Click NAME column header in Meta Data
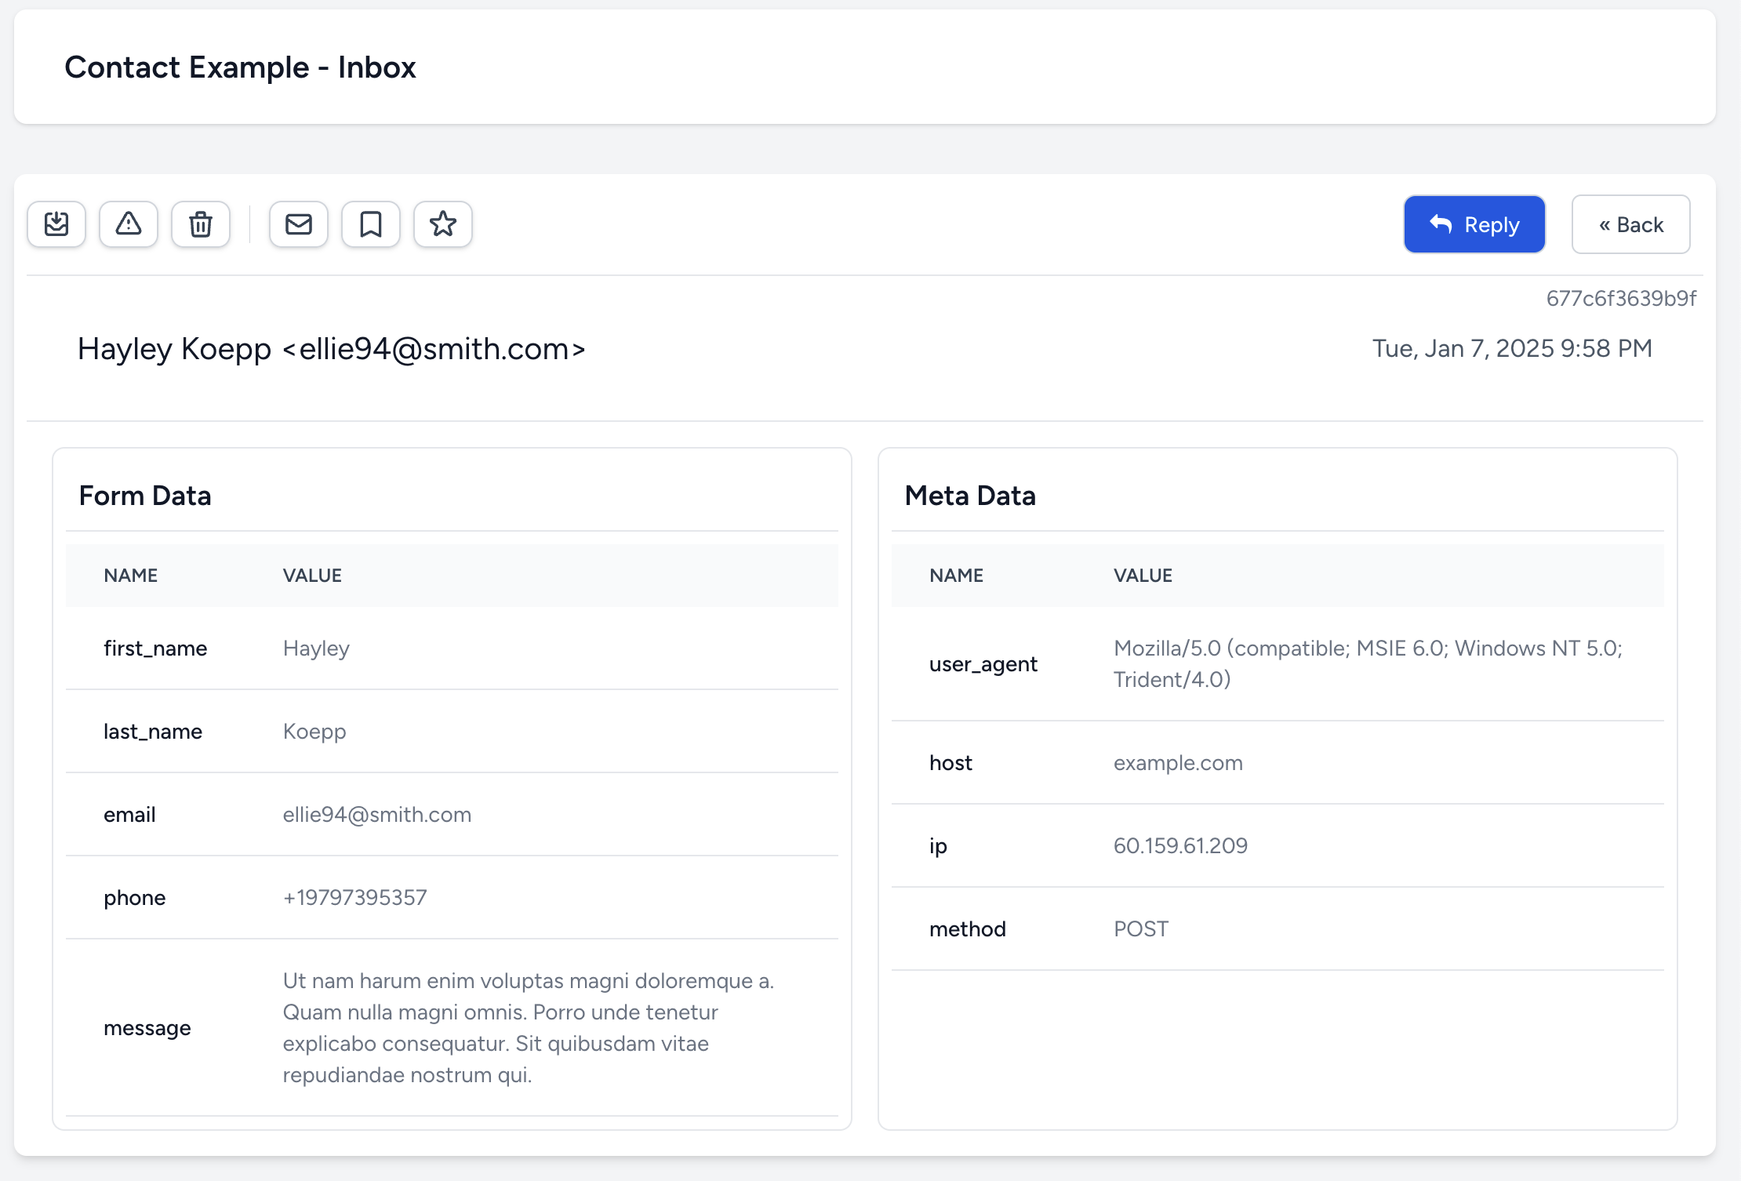The width and height of the screenshot is (1741, 1181). 957,576
